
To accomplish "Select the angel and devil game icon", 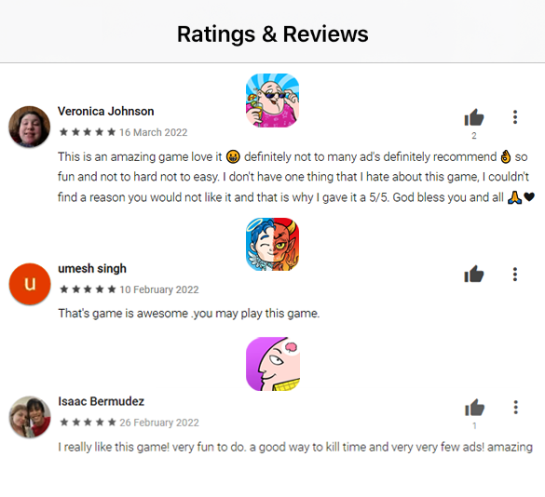I will click(272, 245).
